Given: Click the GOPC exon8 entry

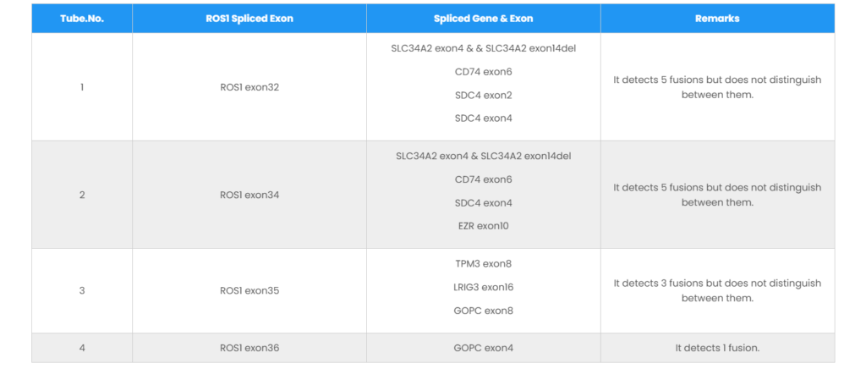Looking at the screenshot, I should coord(483,311).
